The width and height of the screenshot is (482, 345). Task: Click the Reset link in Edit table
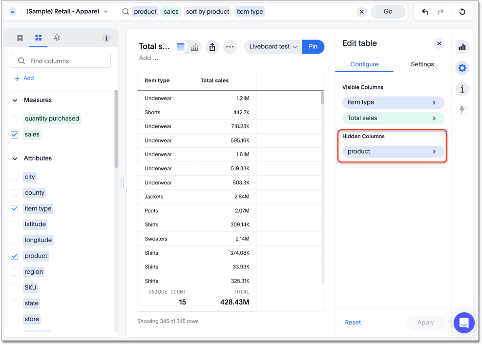pyautogui.click(x=353, y=323)
